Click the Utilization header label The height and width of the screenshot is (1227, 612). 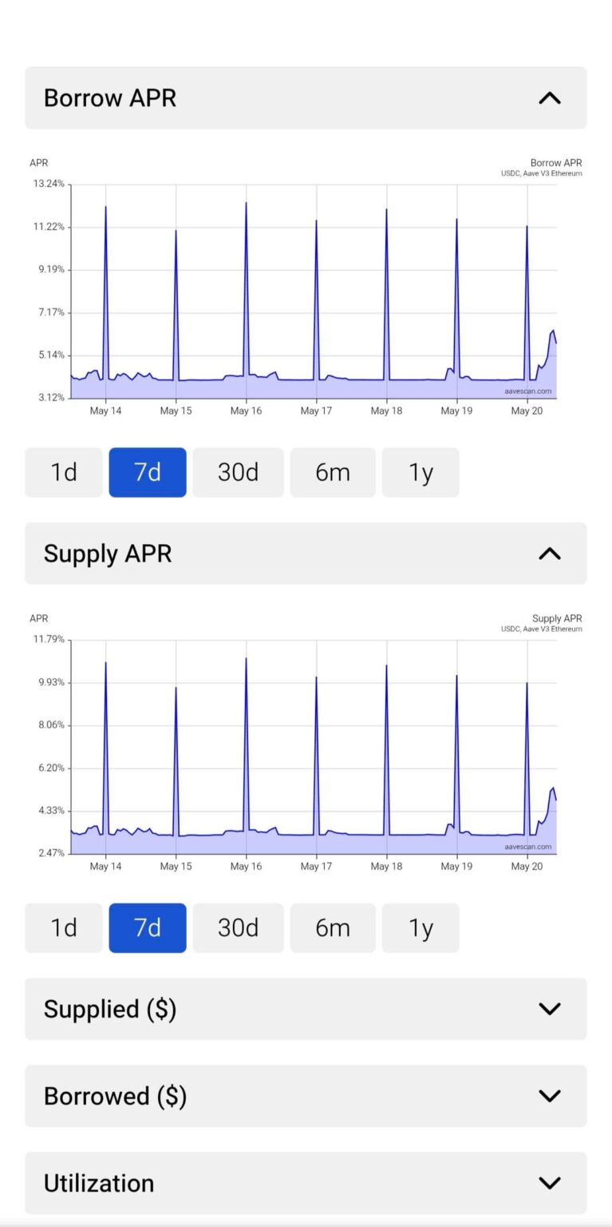(99, 1183)
